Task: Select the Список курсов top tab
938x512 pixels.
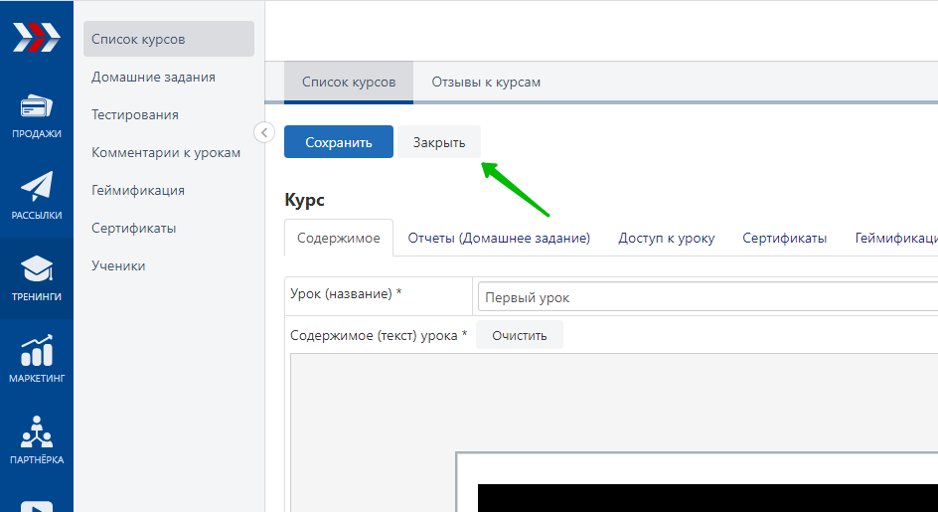Action: (349, 83)
